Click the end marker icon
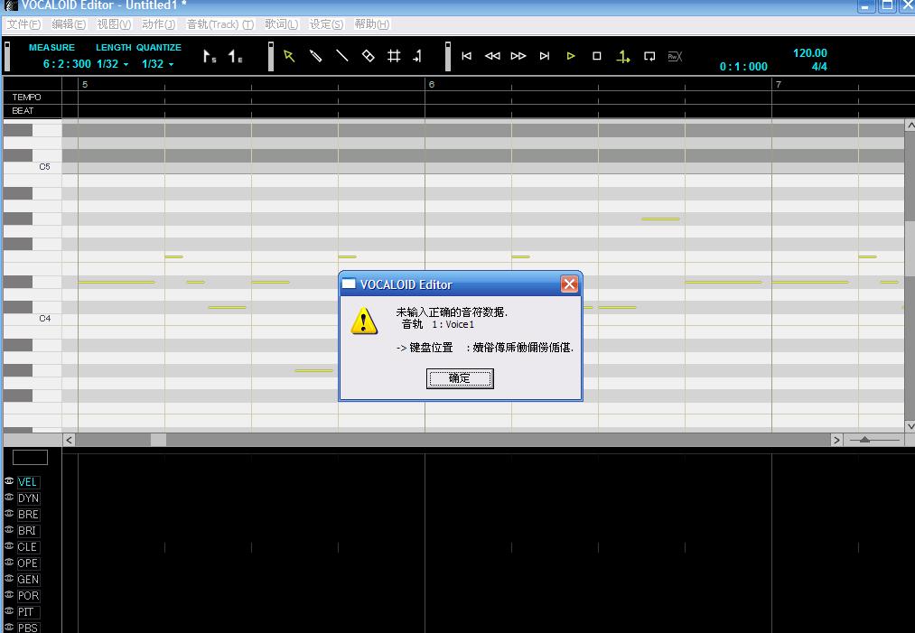The width and height of the screenshot is (915, 633). 235,56
